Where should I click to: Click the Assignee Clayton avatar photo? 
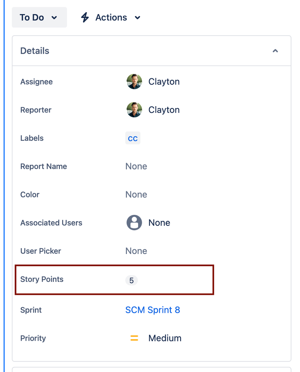[x=134, y=82]
